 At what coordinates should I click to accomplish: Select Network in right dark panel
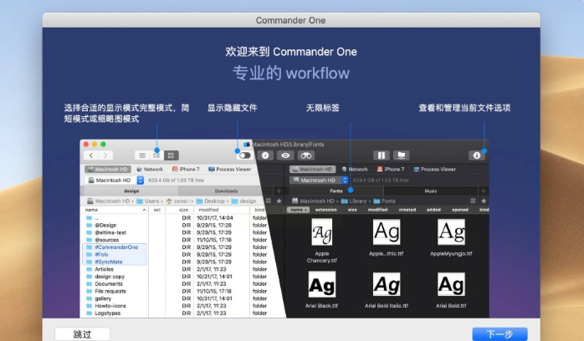[x=355, y=169]
